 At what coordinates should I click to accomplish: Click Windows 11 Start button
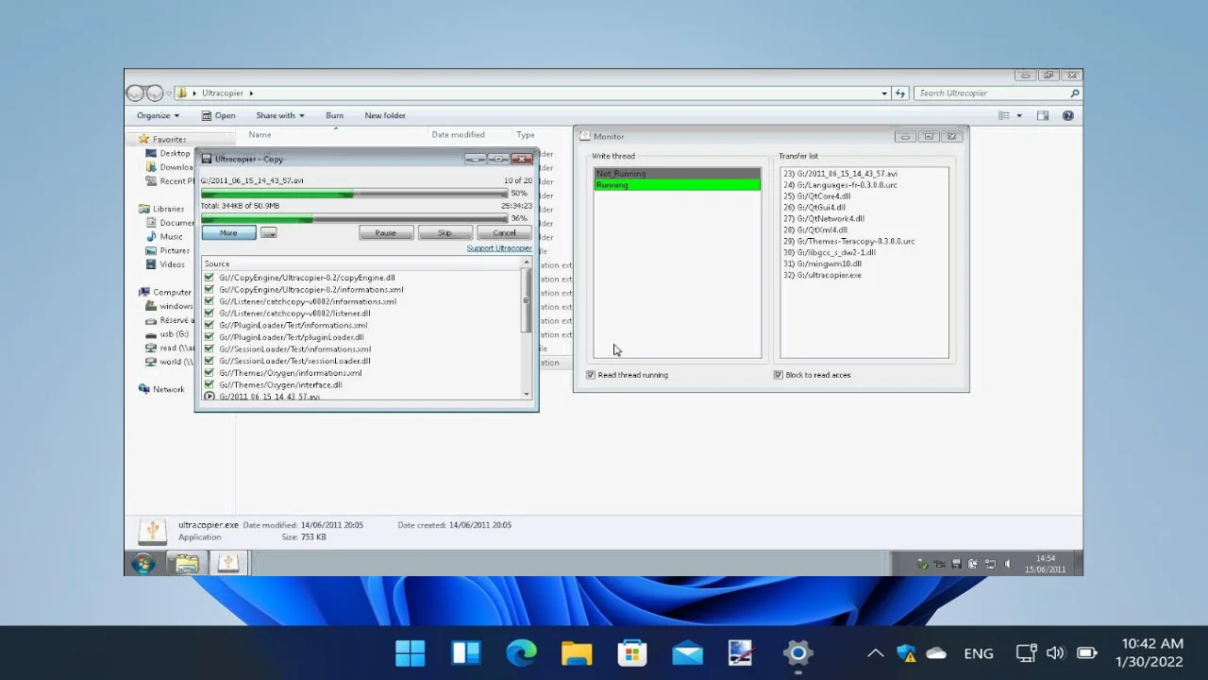[411, 653]
